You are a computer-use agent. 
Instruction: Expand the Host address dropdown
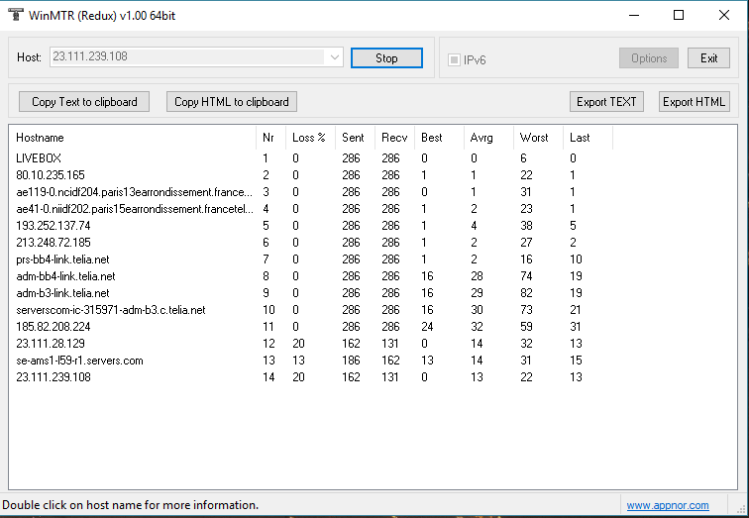click(334, 57)
